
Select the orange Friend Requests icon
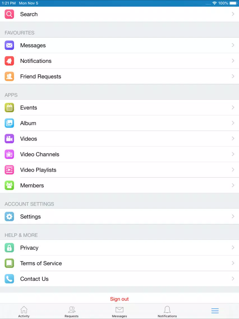pyautogui.click(x=9, y=76)
